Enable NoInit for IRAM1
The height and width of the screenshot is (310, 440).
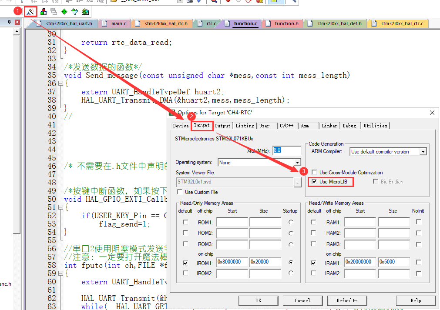coord(419,262)
